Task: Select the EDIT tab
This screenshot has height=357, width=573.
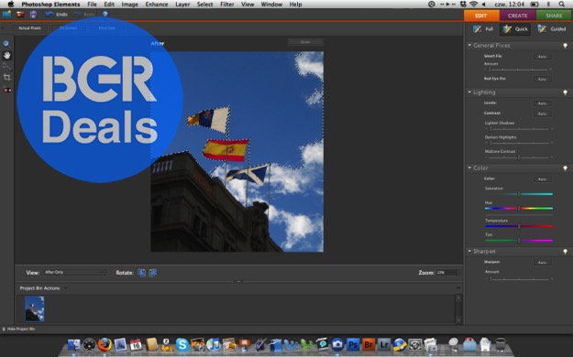Action: [481, 16]
